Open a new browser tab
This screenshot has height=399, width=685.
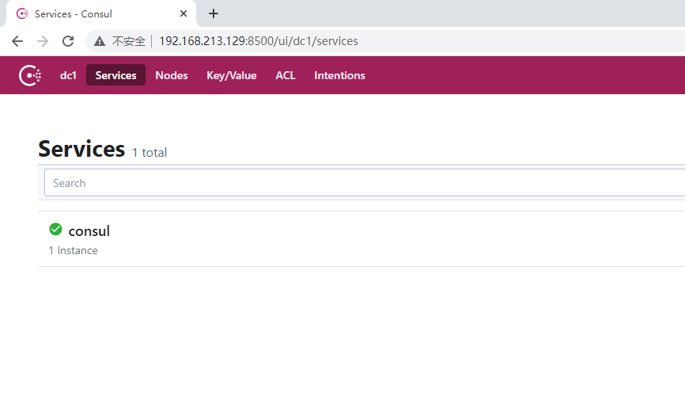point(214,13)
